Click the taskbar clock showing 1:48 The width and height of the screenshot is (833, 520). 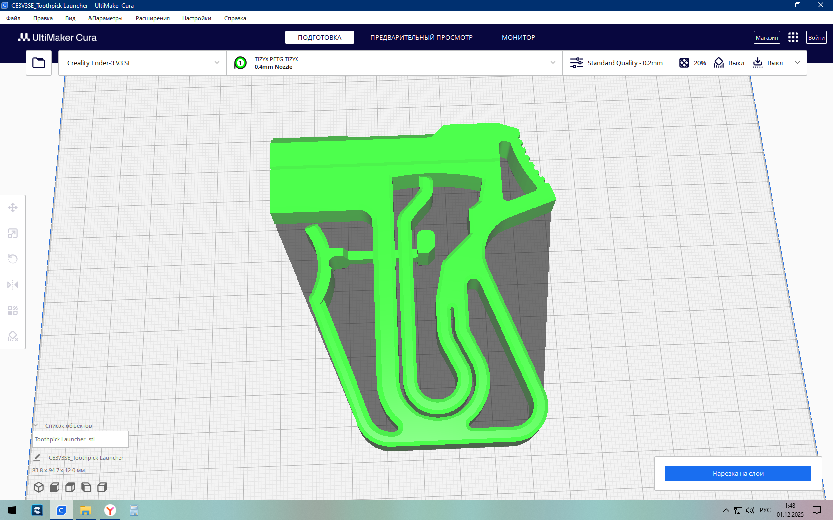(790, 510)
